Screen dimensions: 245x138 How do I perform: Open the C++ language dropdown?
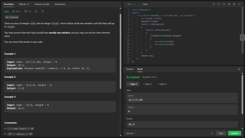pos(130,4)
